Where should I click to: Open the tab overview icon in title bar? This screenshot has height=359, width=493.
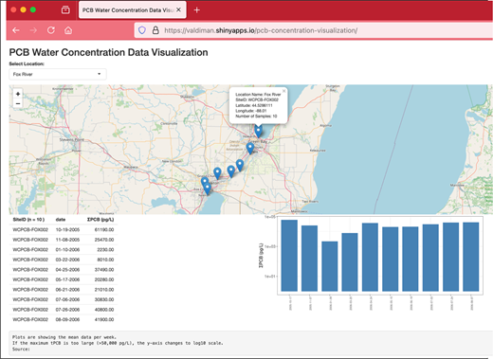[65, 10]
